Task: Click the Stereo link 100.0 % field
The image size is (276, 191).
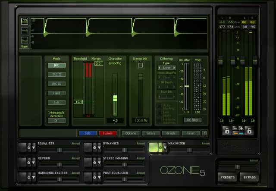Action: tap(141, 121)
